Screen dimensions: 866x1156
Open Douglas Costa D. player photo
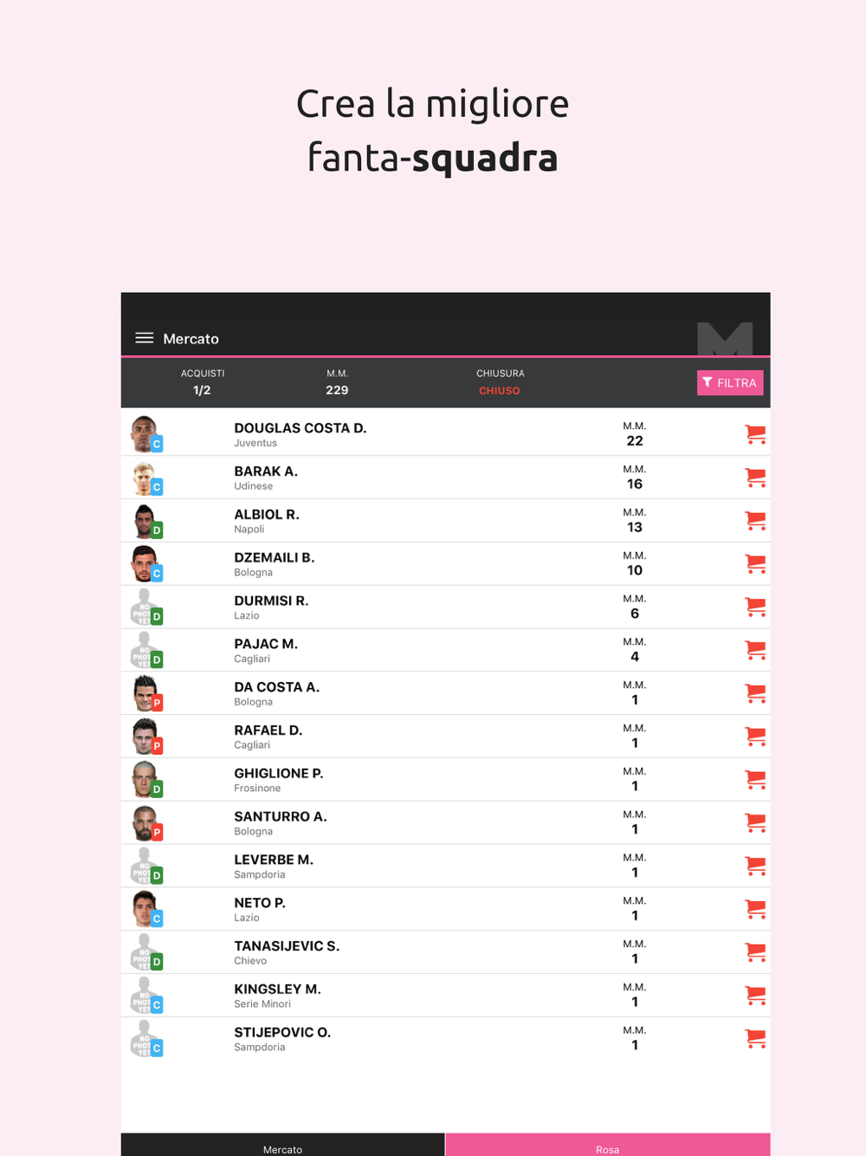tap(145, 433)
